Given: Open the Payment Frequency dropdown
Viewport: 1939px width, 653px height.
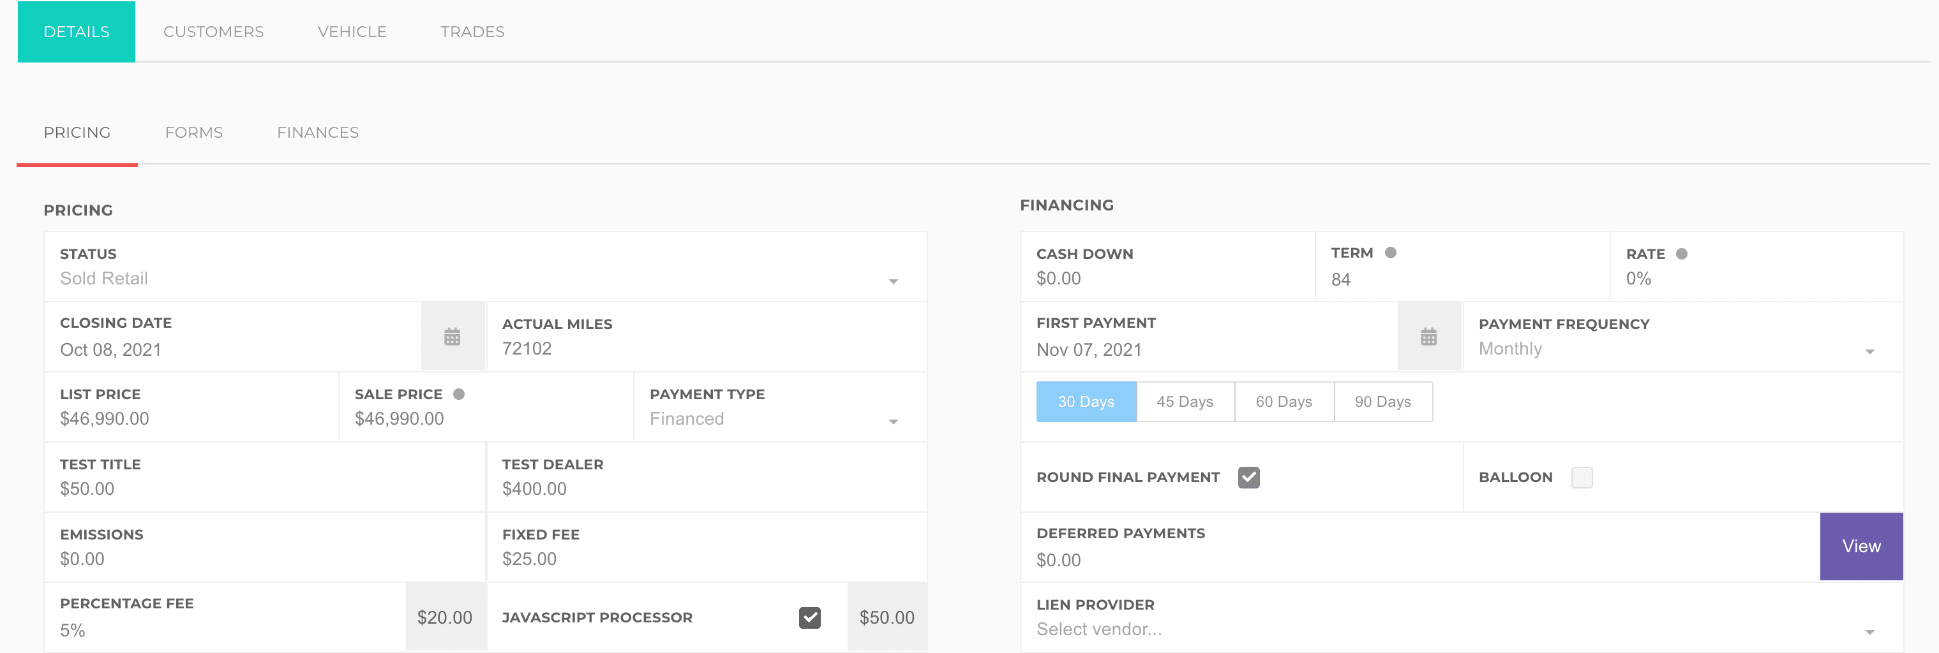Looking at the screenshot, I should click(x=1869, y=351).
